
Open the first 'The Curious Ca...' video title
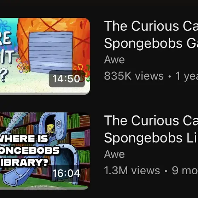pos(151,26)
